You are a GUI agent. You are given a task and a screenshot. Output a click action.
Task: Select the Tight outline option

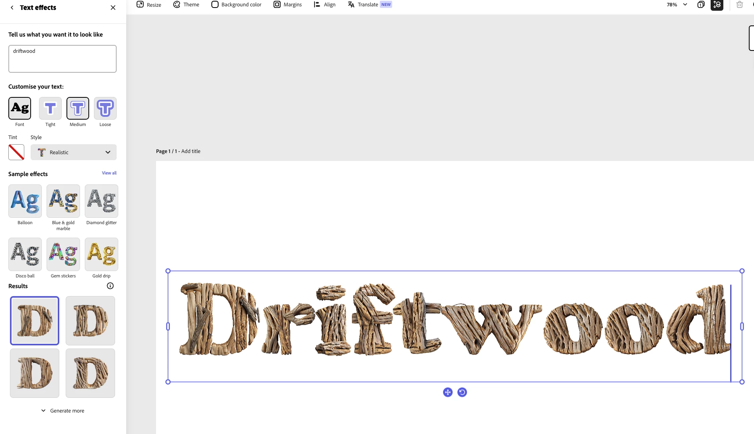coord(50,108)
